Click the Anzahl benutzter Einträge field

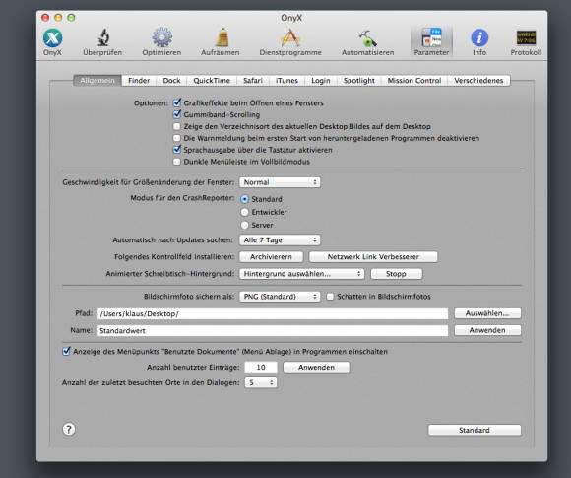click(261, 368)
